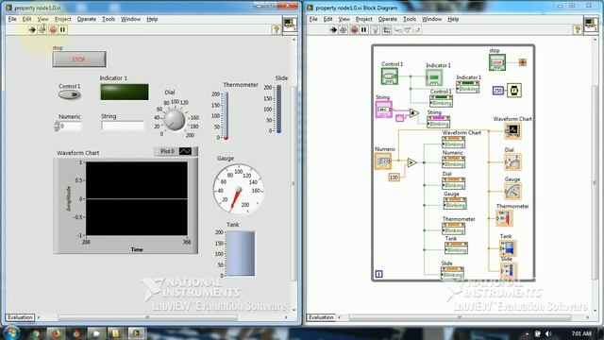The height and width of the screenshot is (340, 604).
Task: Open Tools menu in front panel window
Action: tap(109, 19)
